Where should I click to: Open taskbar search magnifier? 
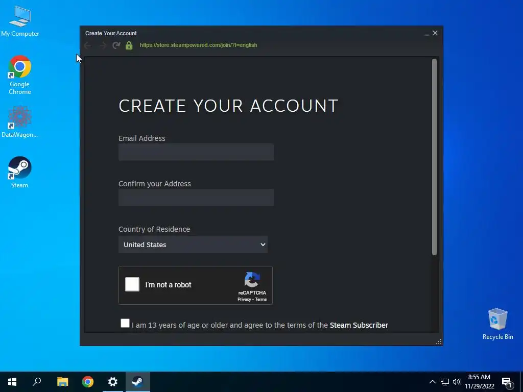pyautogui.click(x=37, y=382)
